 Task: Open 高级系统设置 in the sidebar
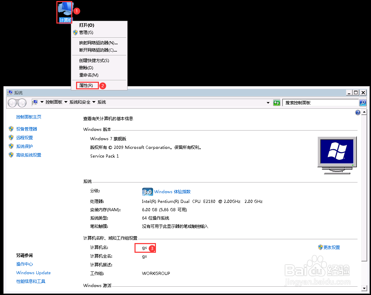pyautogui.click(x=28, y=155)
